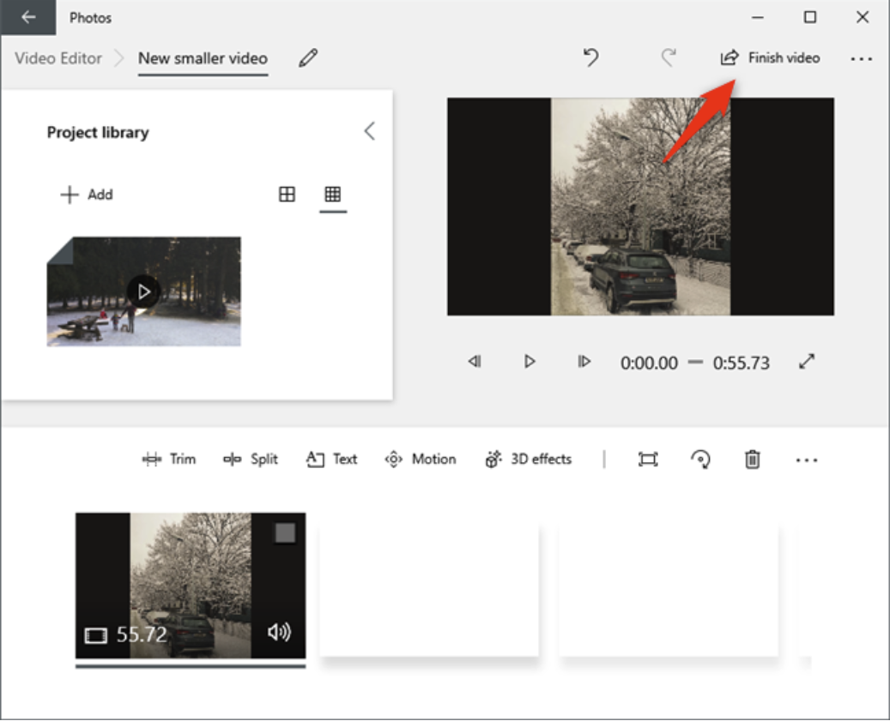Delete the selected clip from the storyboard
The height and width of the screenshot is (721, 890).
coord(753,459)
